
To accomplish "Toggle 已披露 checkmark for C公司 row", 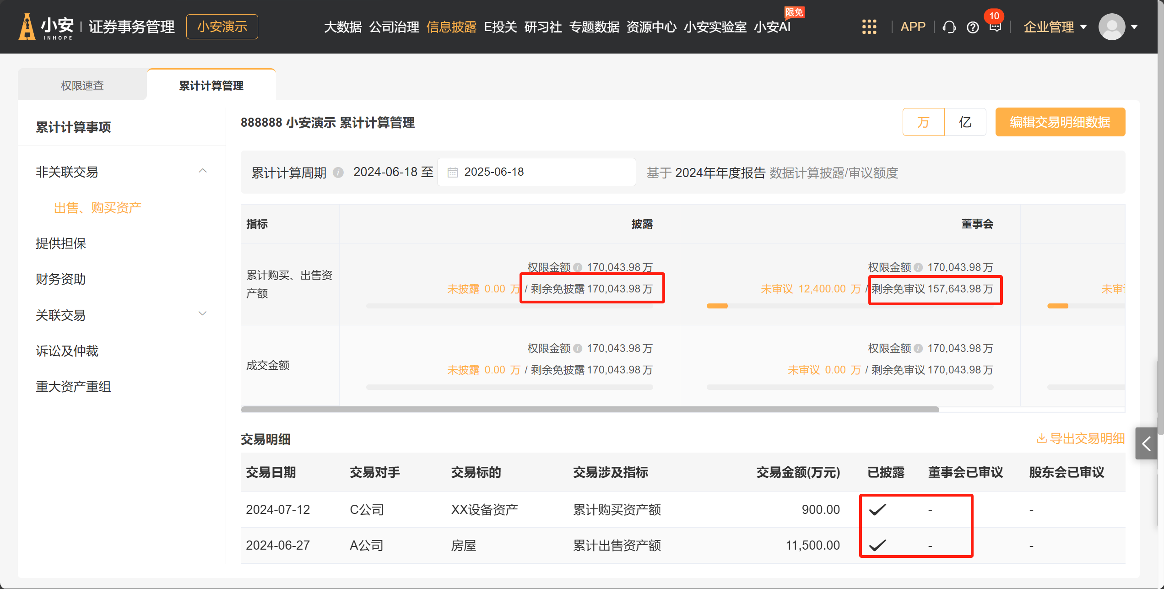I will pos(877,509).
